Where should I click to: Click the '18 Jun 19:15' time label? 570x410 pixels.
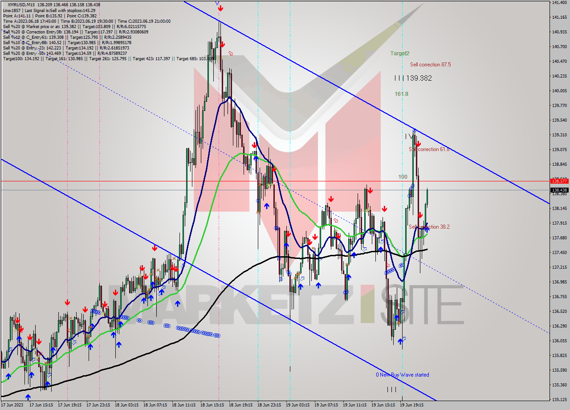(241, 405)
